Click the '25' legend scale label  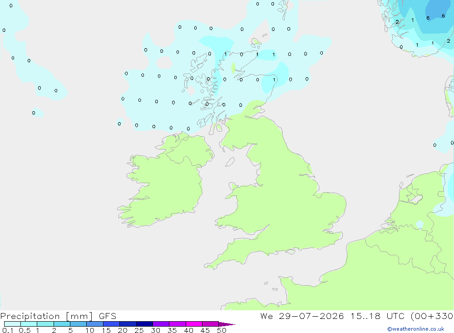click(x=139, y=330)
